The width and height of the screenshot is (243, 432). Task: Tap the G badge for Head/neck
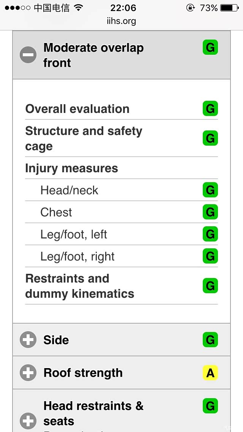click(210, 190)
